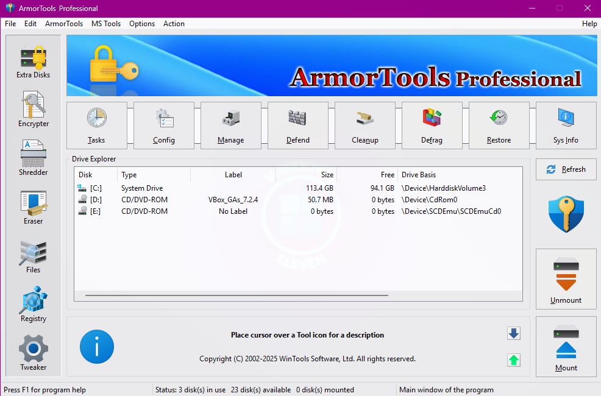Open the File menu
The width and height of the screenshot is (601, 396).
[x=10, y=24]
